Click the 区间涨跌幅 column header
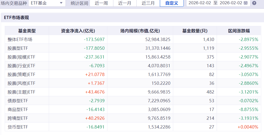This screenshot has height=135, width=264. coord(239,31)
